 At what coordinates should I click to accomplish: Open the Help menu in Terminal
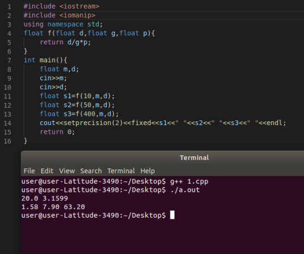[x=148, y=171]
